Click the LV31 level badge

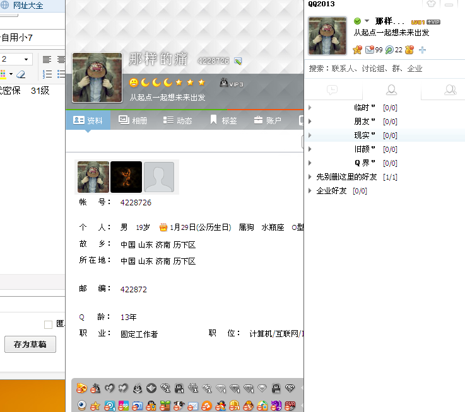click(x=418, y=22)
